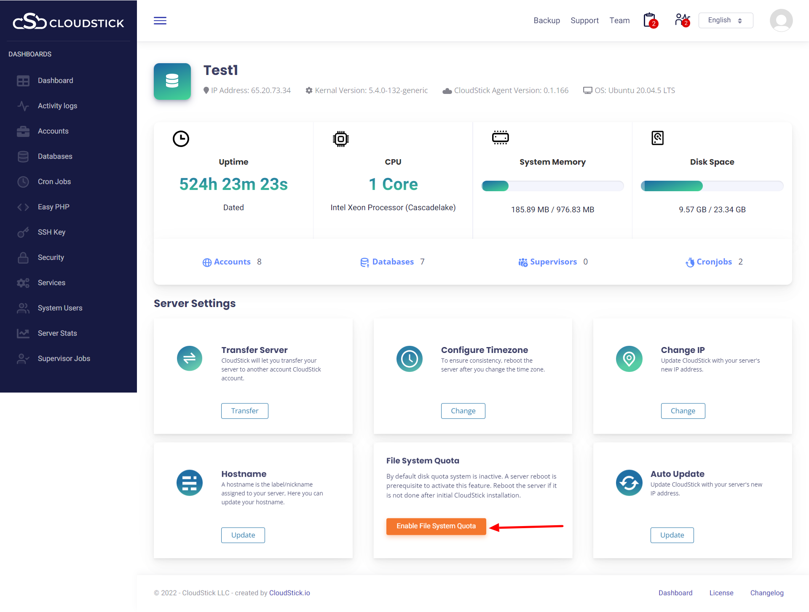Screen dimensions: 809x612
Task: Click the Auto Update refresh icon
Action: pyautogui.click(x=629, y=483)
